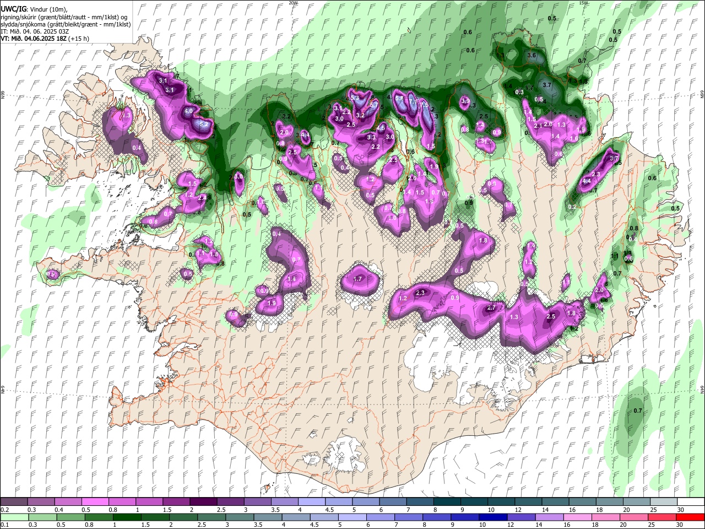The height and width of the screenshot is (529, 705).
Task: Click the '5.2' snow value in the northwest
Action: click(x=204, y=125)
